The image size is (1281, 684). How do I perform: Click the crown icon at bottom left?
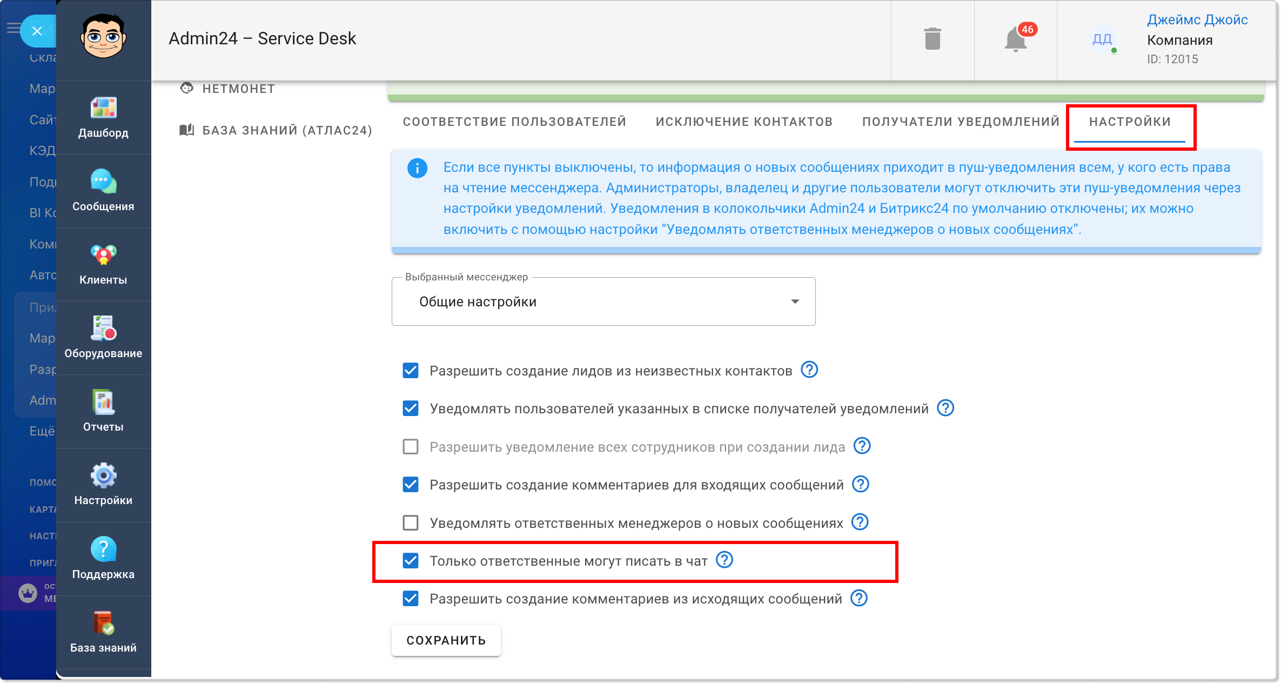tap(28, 593)
